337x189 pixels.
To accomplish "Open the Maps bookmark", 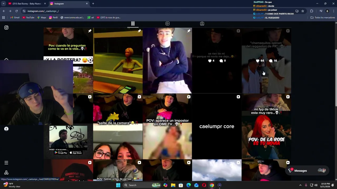I will click(42, 18).
